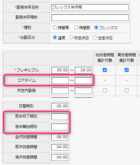Click the コアタイム end time field
This screenshot has height=165, width=140.
tap(83, 81)
